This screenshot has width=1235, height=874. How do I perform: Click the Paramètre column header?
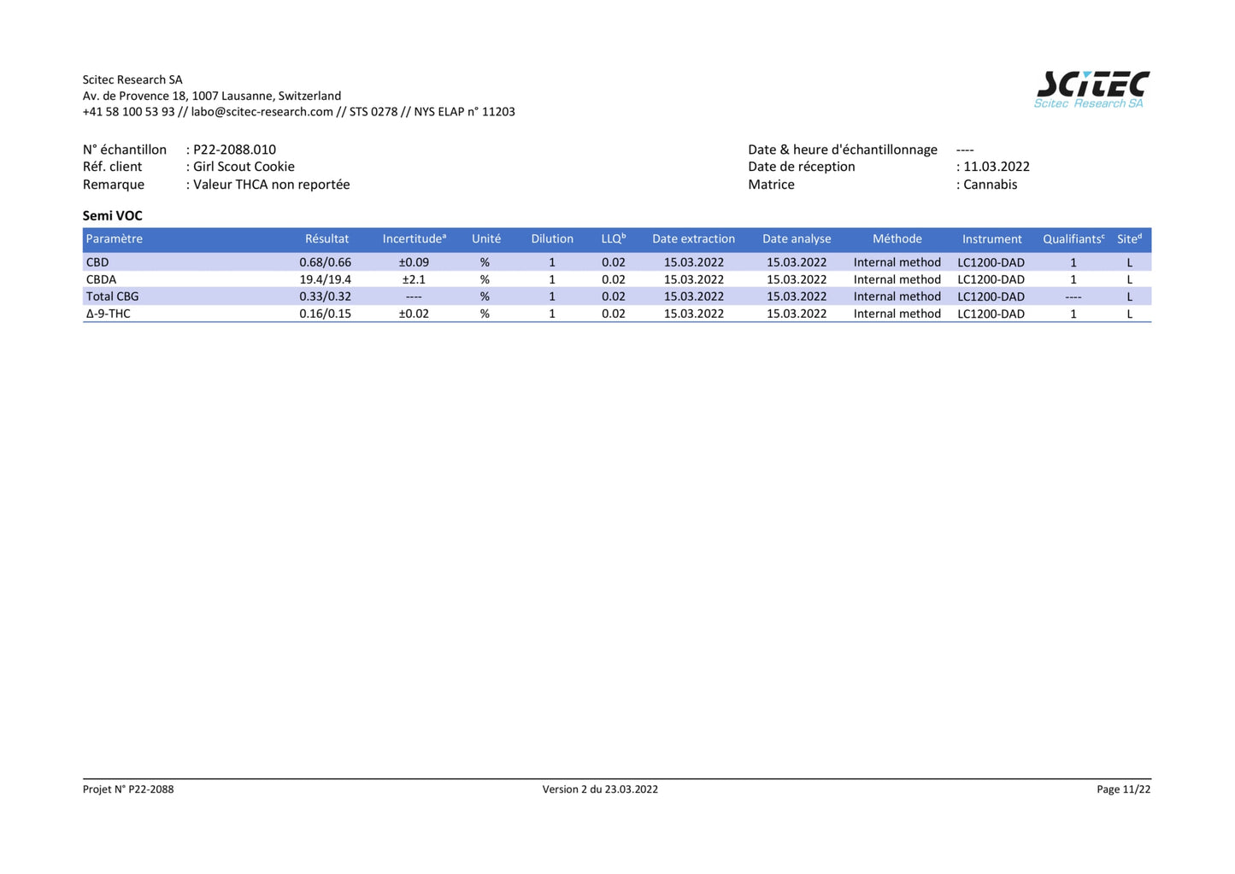[x=115, y=239]
